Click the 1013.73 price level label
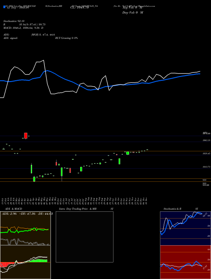211x279 pixels. [206, 167]
